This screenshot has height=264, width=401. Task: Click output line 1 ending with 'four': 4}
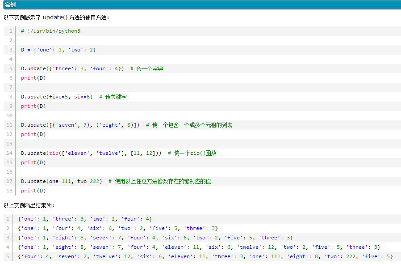click(x=85, y=219)
